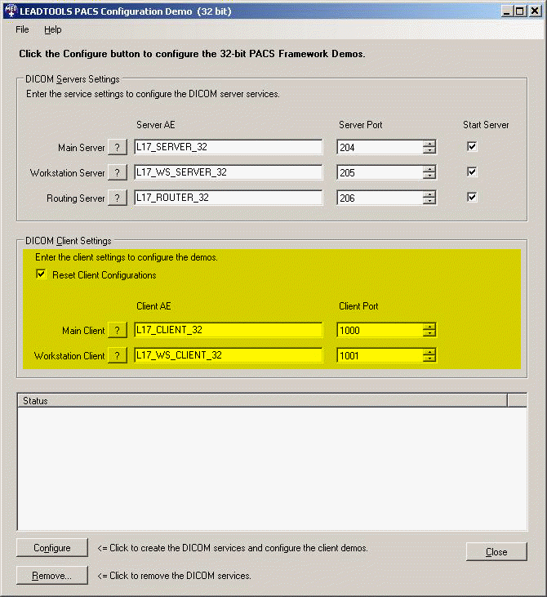Click the Remove... button

point(51,576)
